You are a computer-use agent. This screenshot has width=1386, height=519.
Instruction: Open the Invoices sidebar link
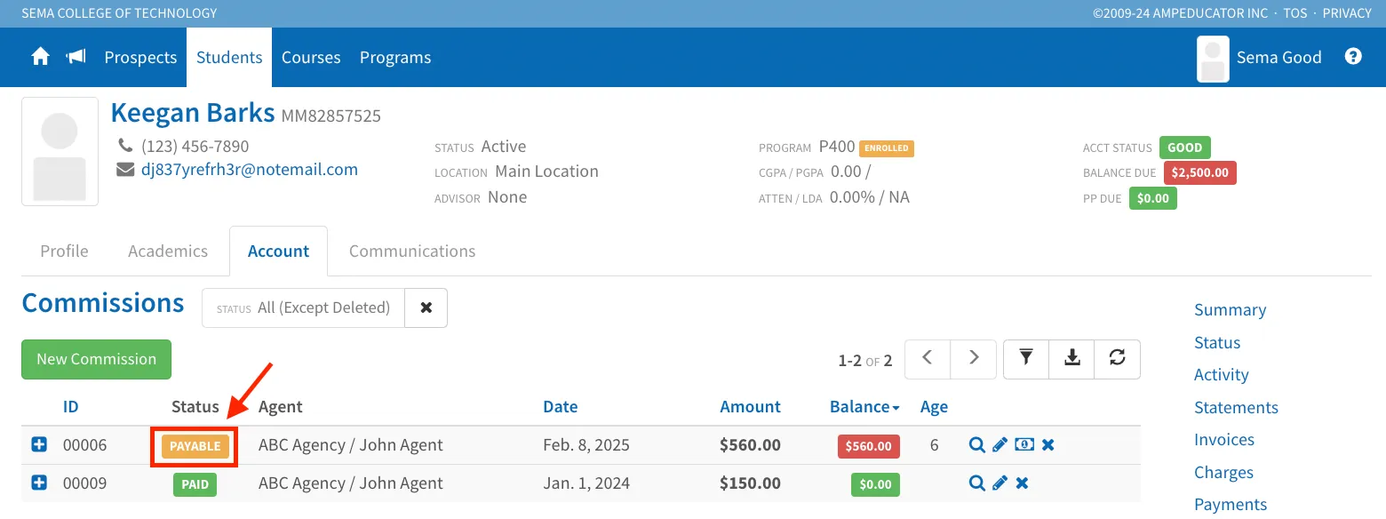(1224, 440)
